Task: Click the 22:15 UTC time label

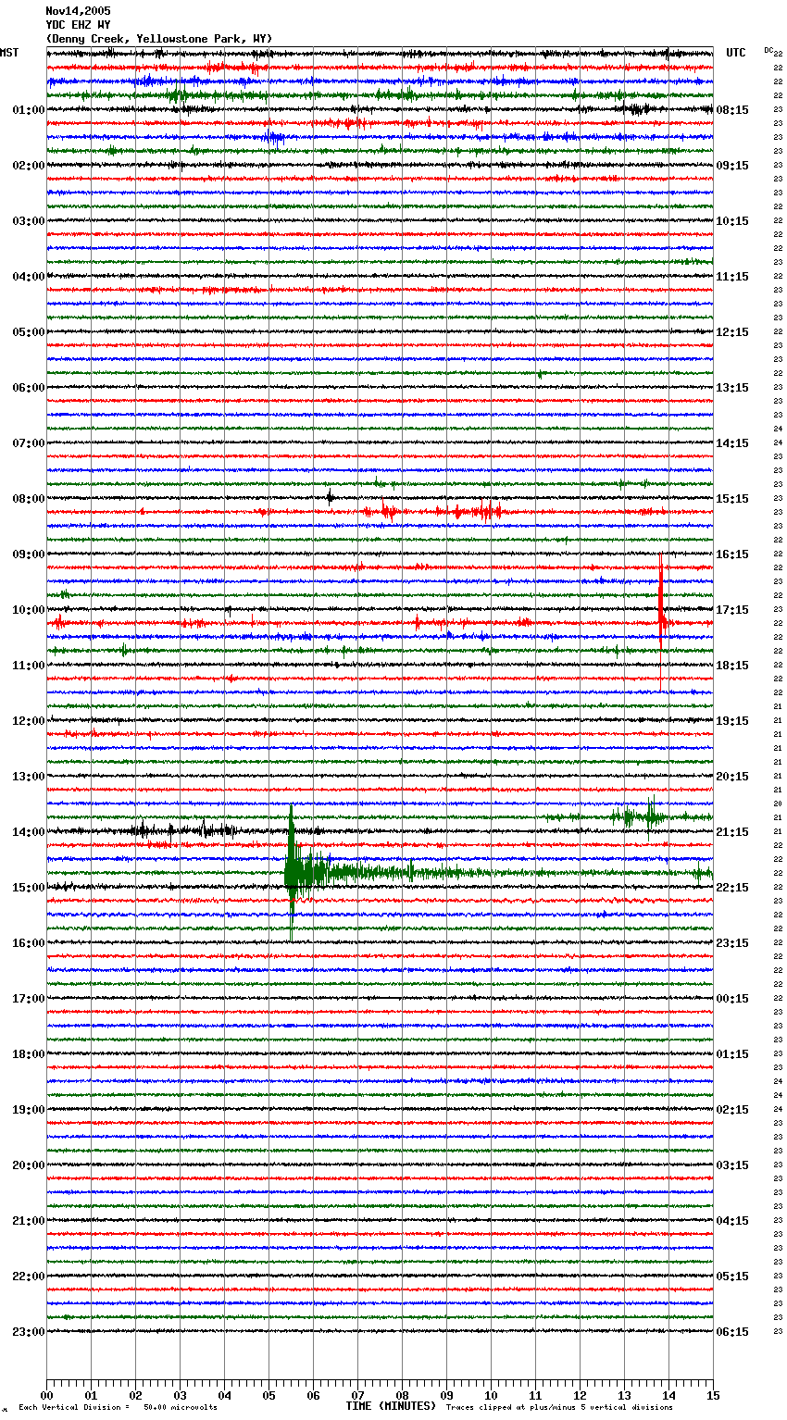Action: point(732,888)
